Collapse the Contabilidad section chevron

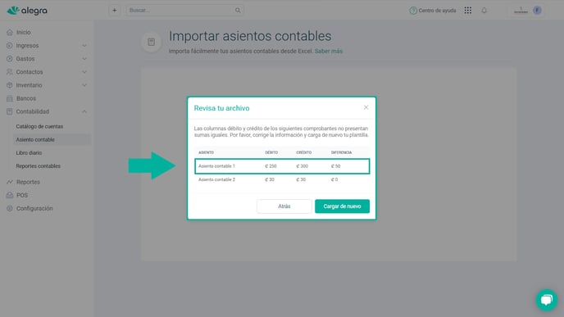point(84,111)
